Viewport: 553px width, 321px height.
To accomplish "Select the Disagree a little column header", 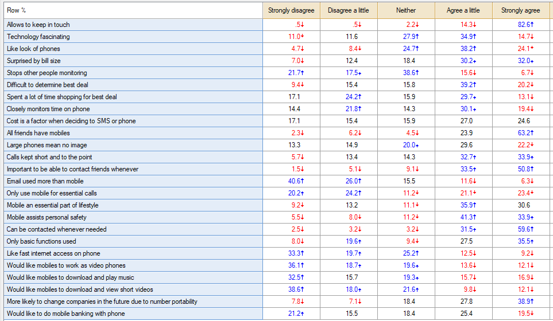I will pos(349,10).
